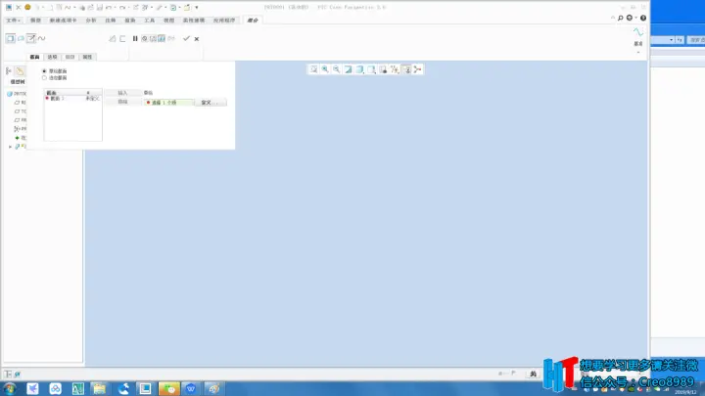Click the Zoom Out magnifier icon
The image size is (705, 396).
pos(336,69)
